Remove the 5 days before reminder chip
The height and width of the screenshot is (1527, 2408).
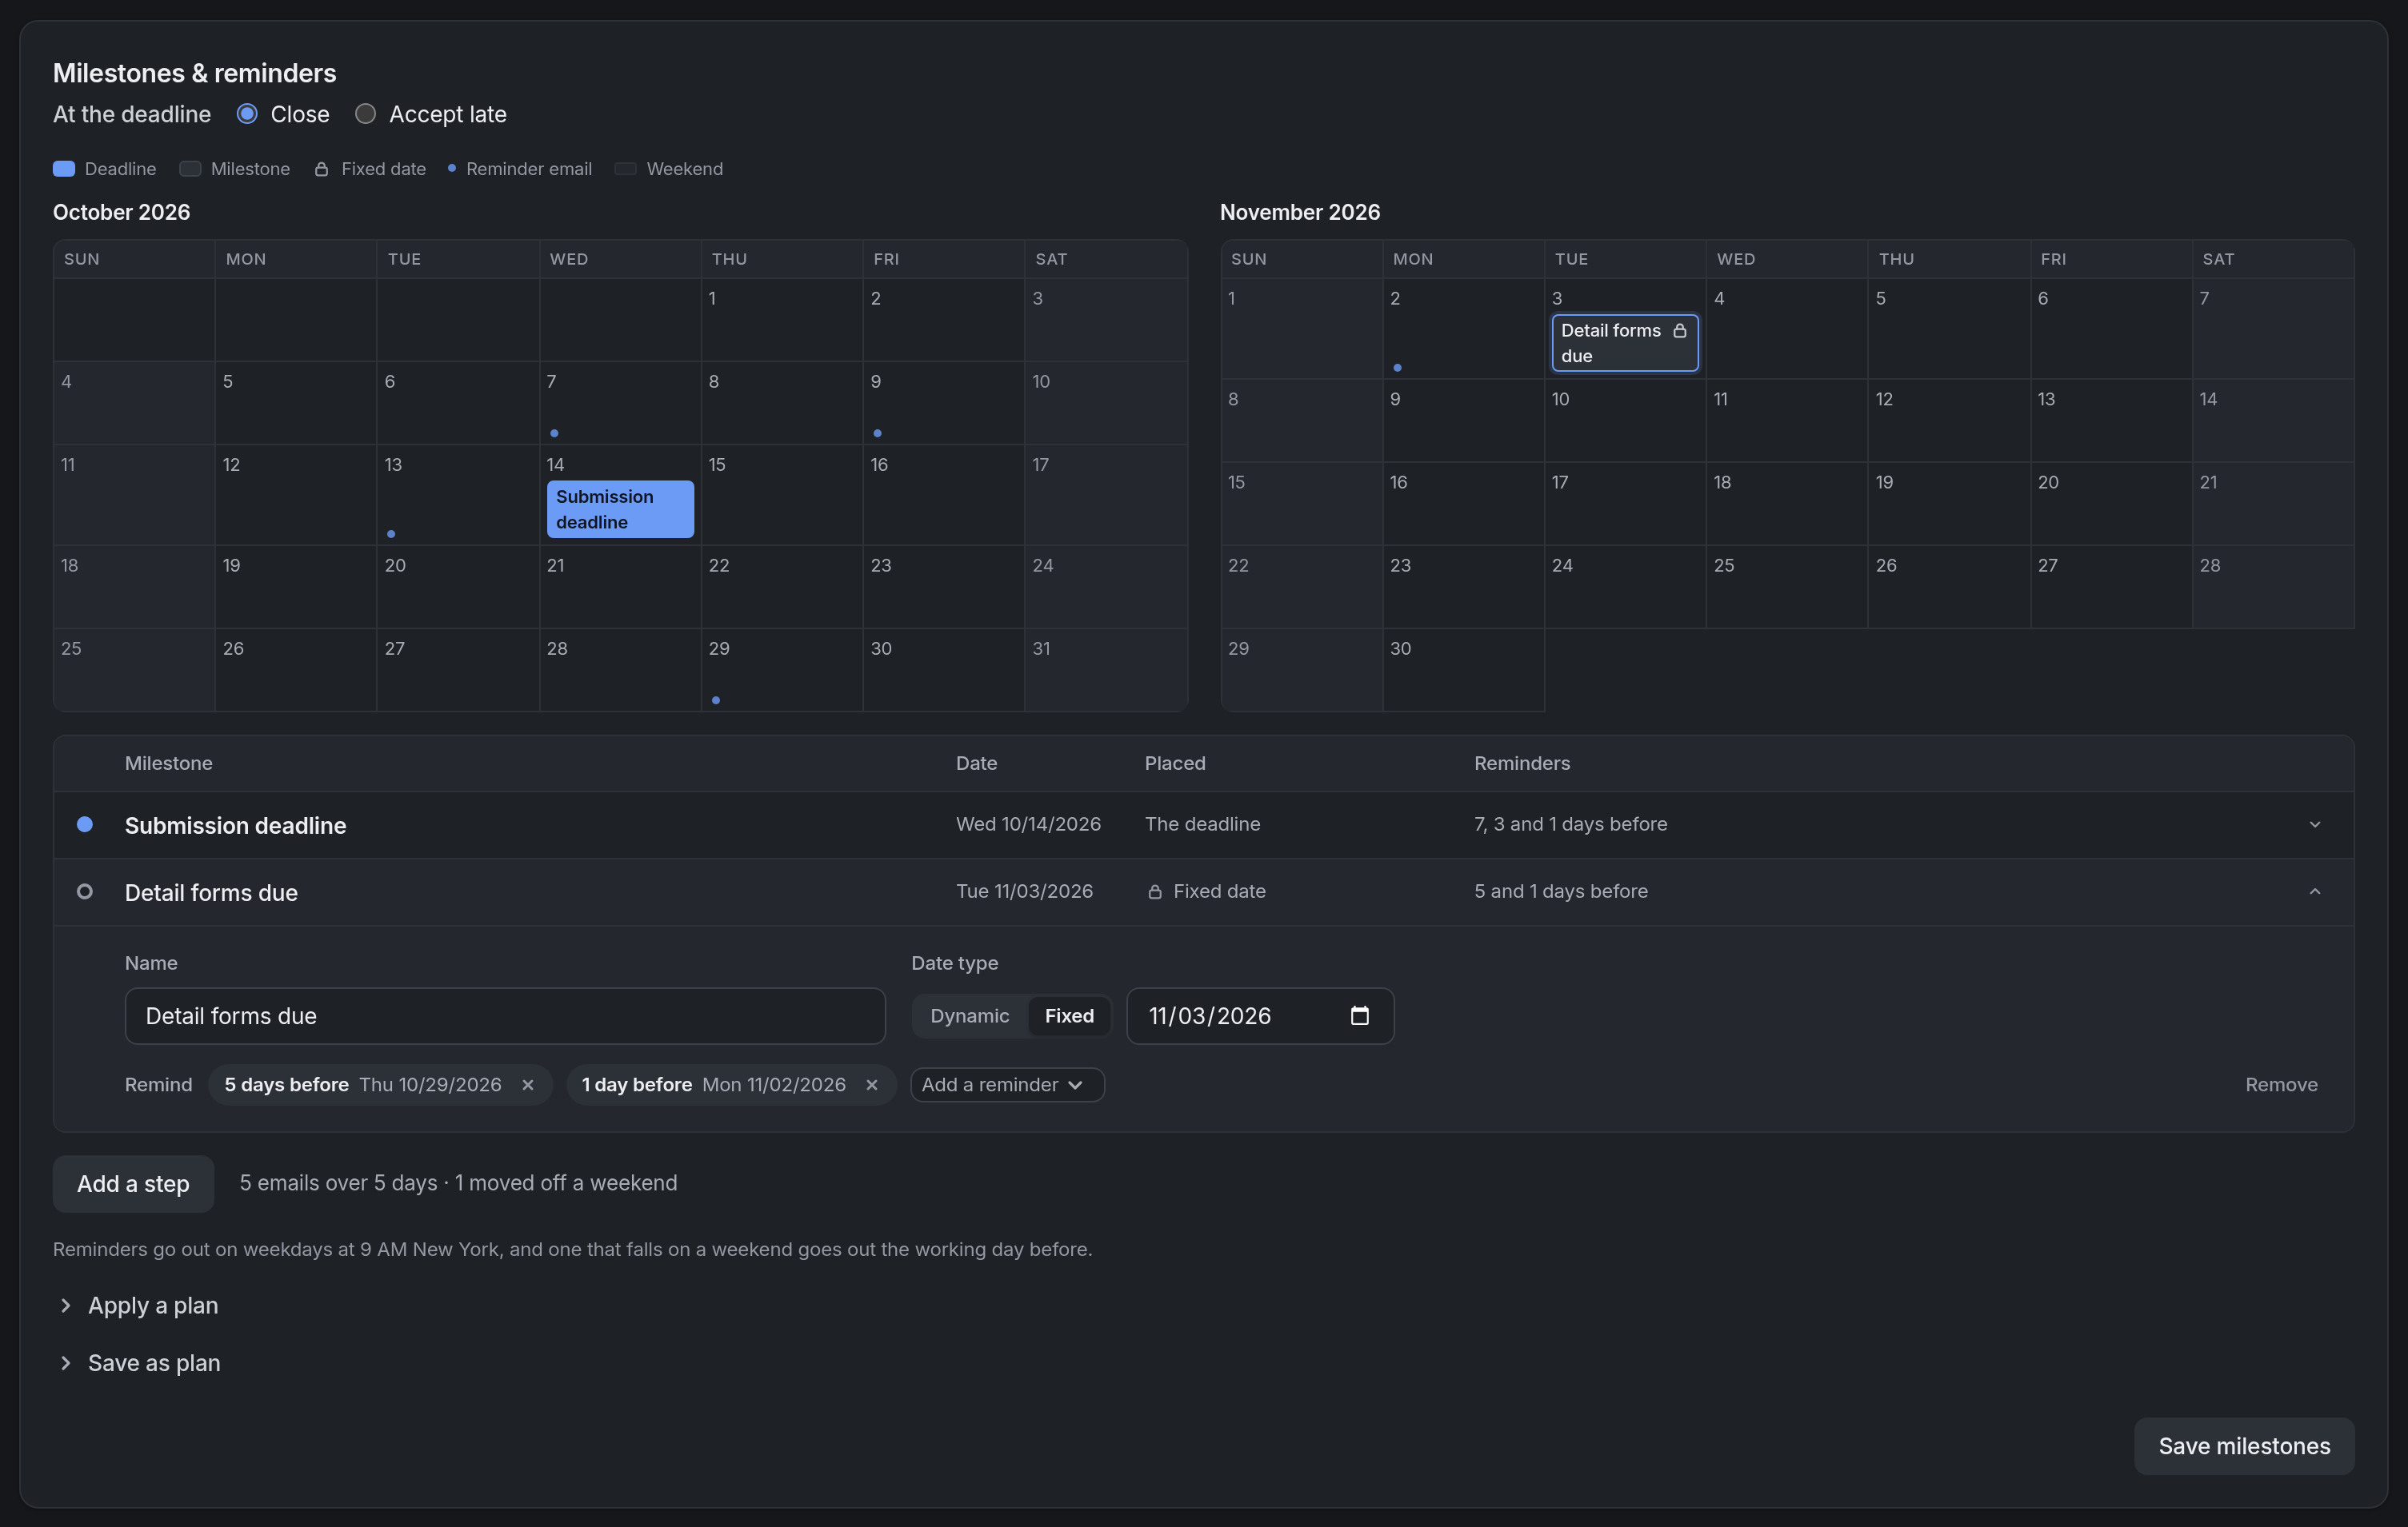pyautogui.click(x=528, y=1084)
